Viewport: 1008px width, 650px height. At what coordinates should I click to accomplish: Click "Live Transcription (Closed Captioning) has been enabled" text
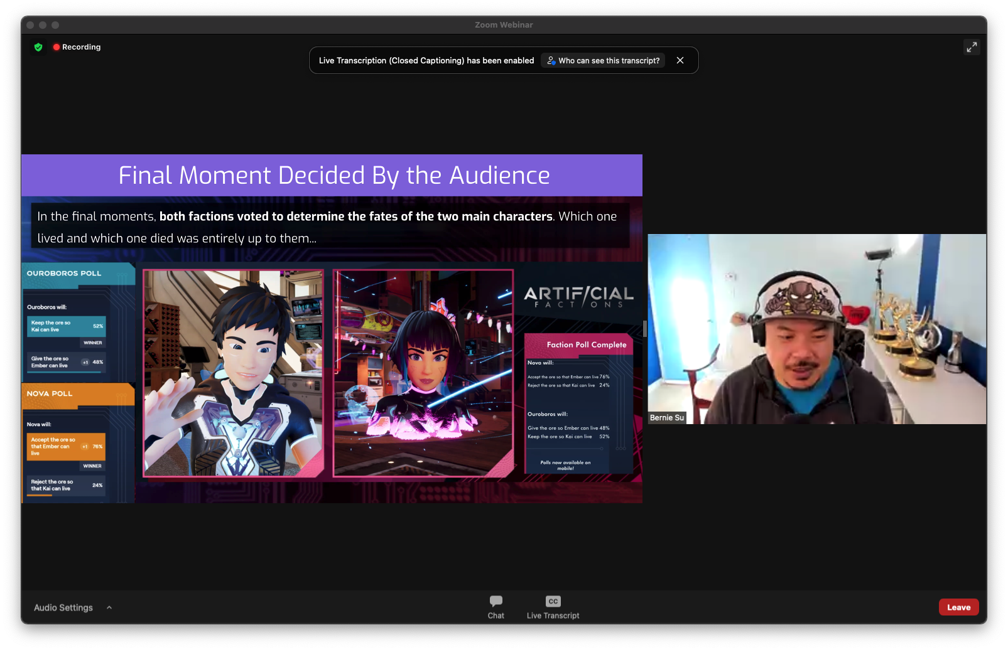(x=426, y=60)
